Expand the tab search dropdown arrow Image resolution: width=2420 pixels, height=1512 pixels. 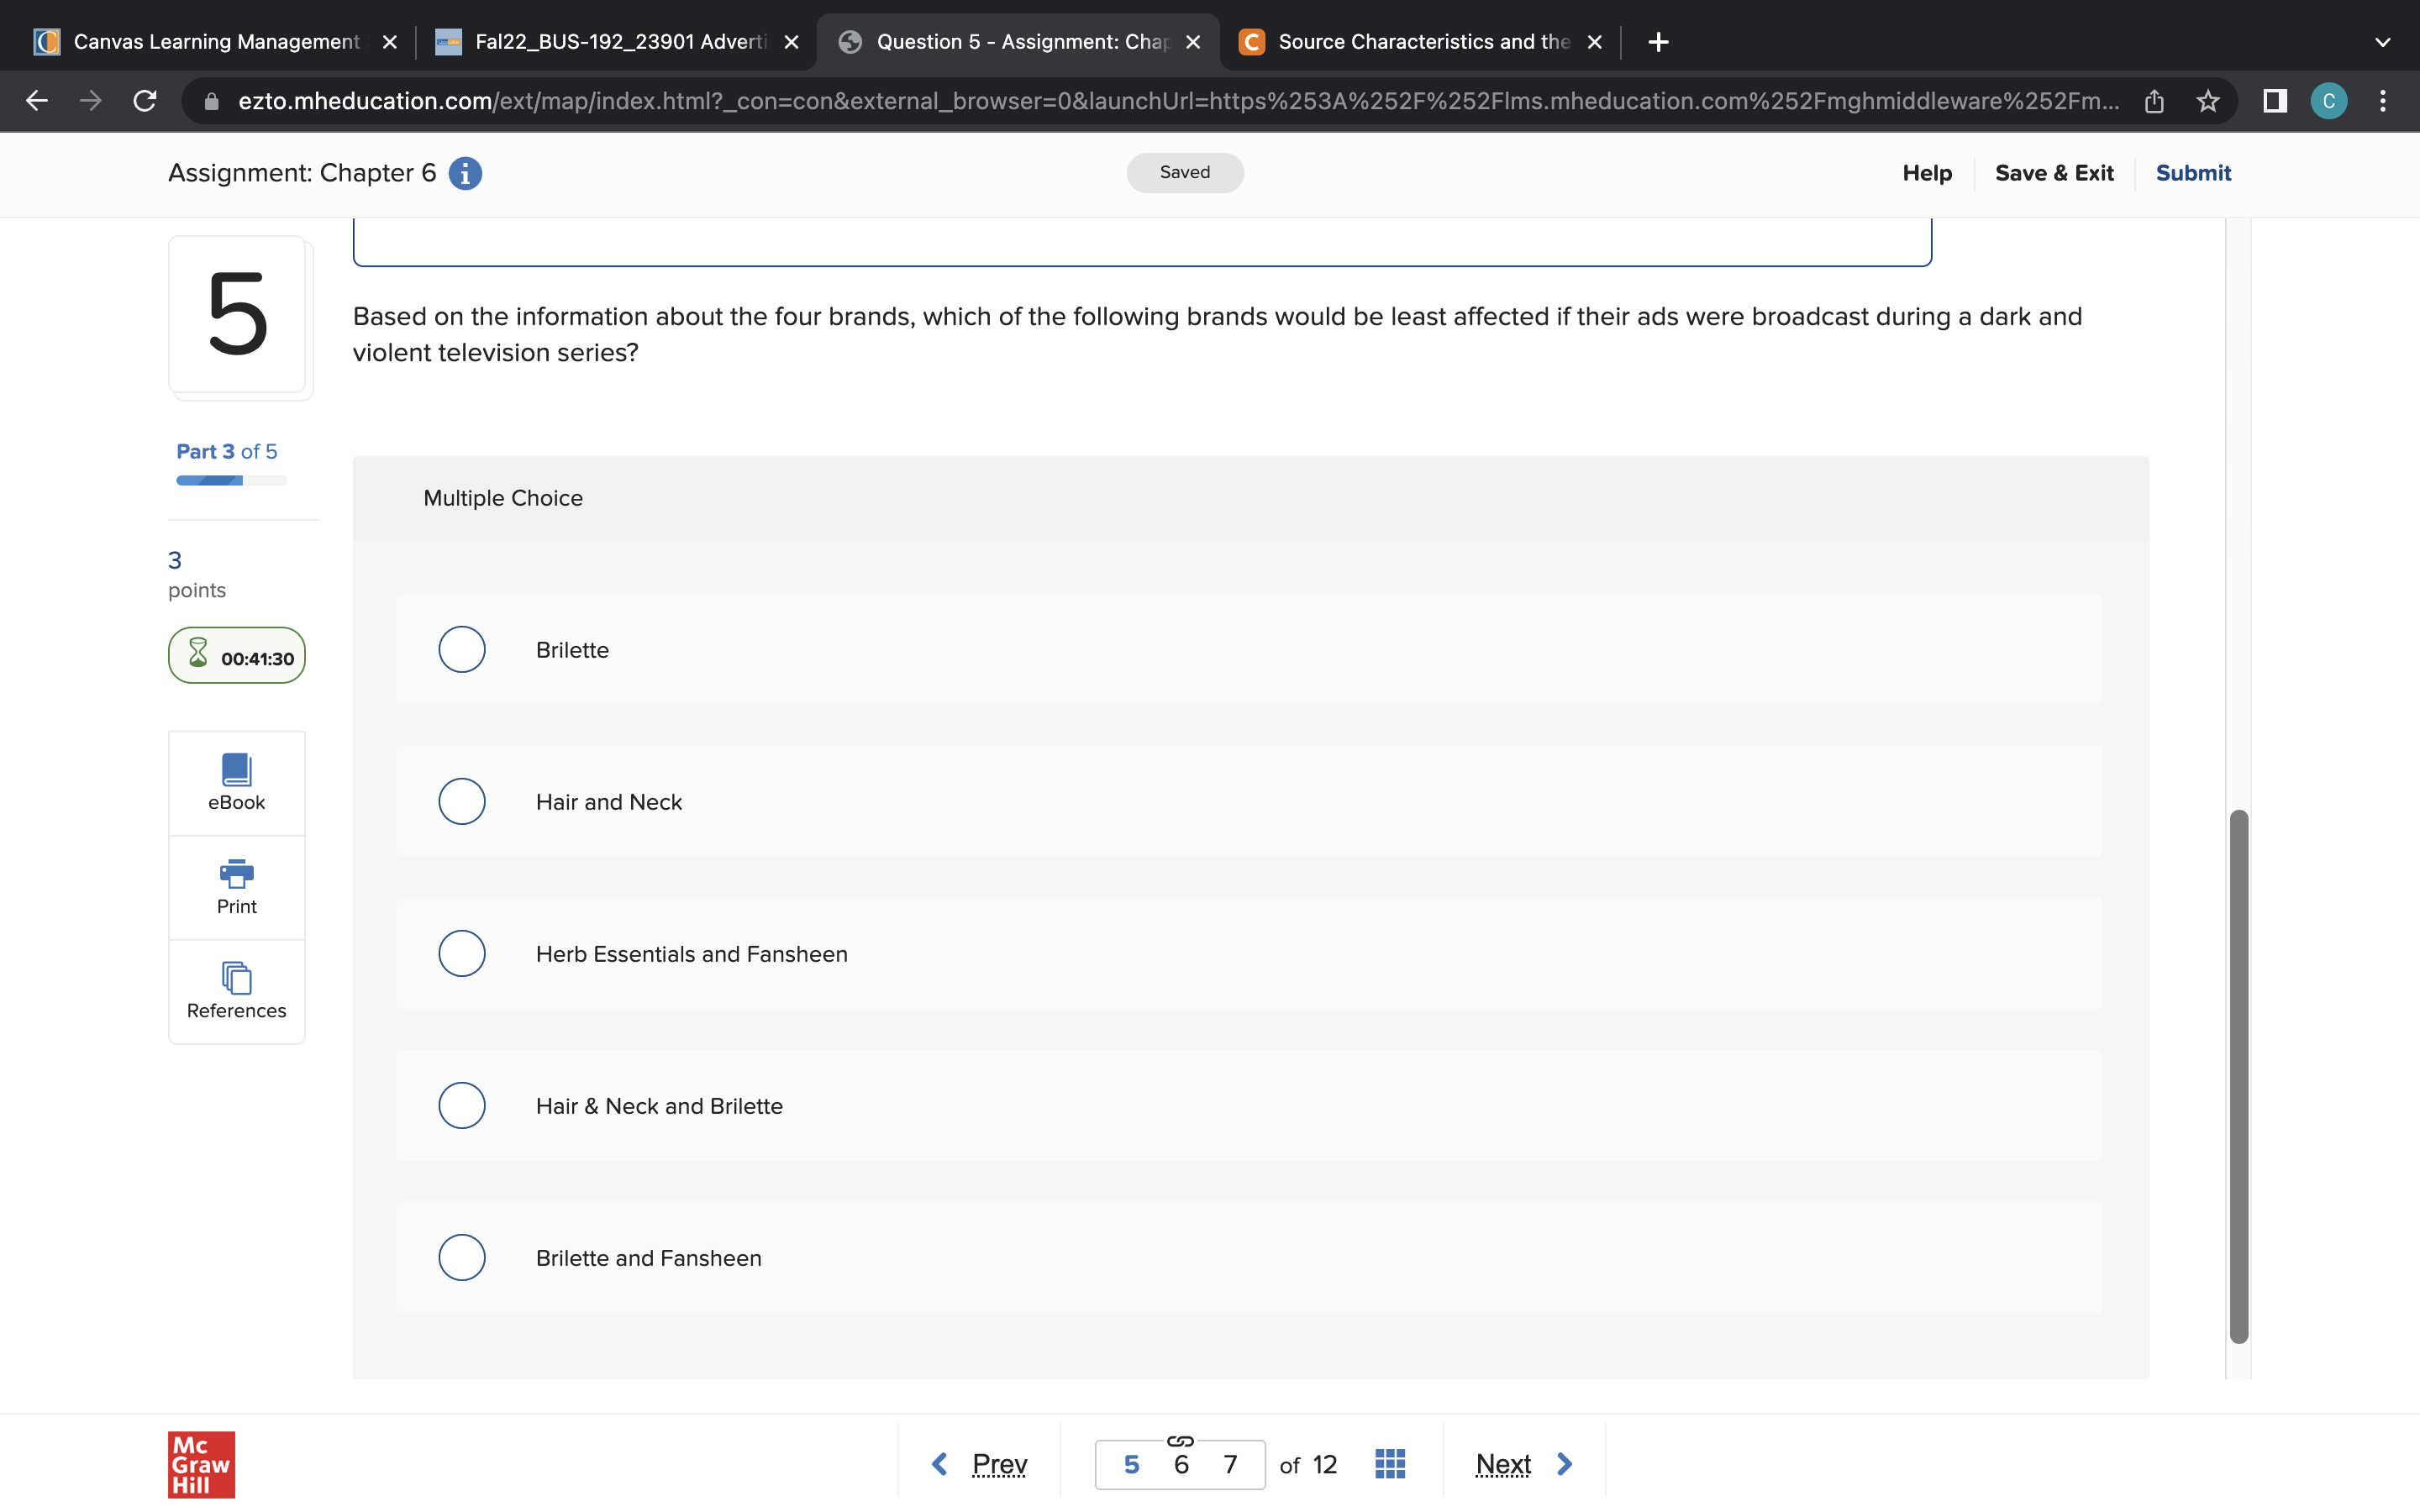(x=2382, y=42)
